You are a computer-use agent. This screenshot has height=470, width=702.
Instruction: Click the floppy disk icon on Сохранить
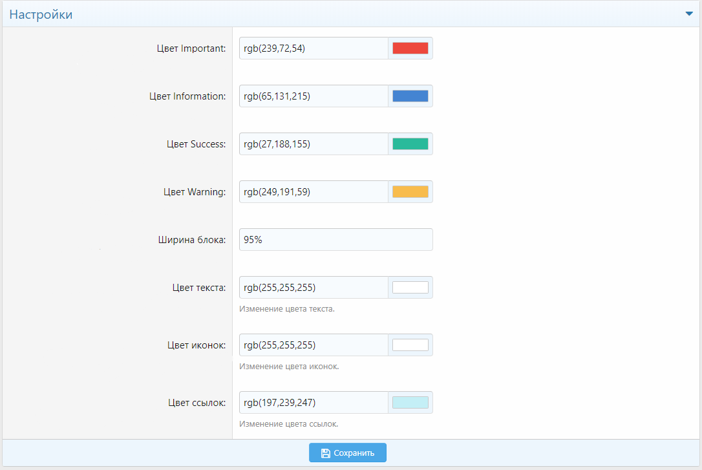tap(326, 453)
